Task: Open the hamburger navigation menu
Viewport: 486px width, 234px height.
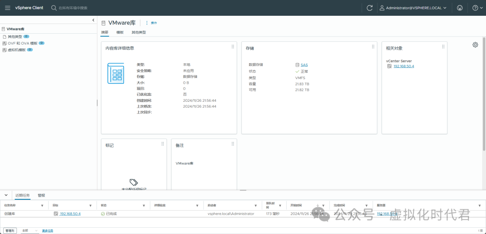Action: 8,8
